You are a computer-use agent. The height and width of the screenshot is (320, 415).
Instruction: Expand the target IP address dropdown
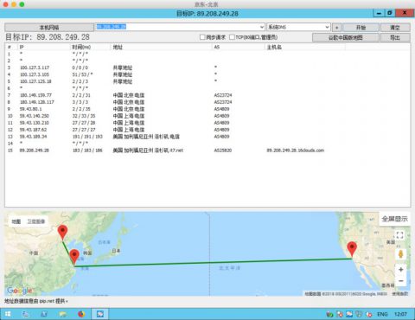[x=262, y=27]
